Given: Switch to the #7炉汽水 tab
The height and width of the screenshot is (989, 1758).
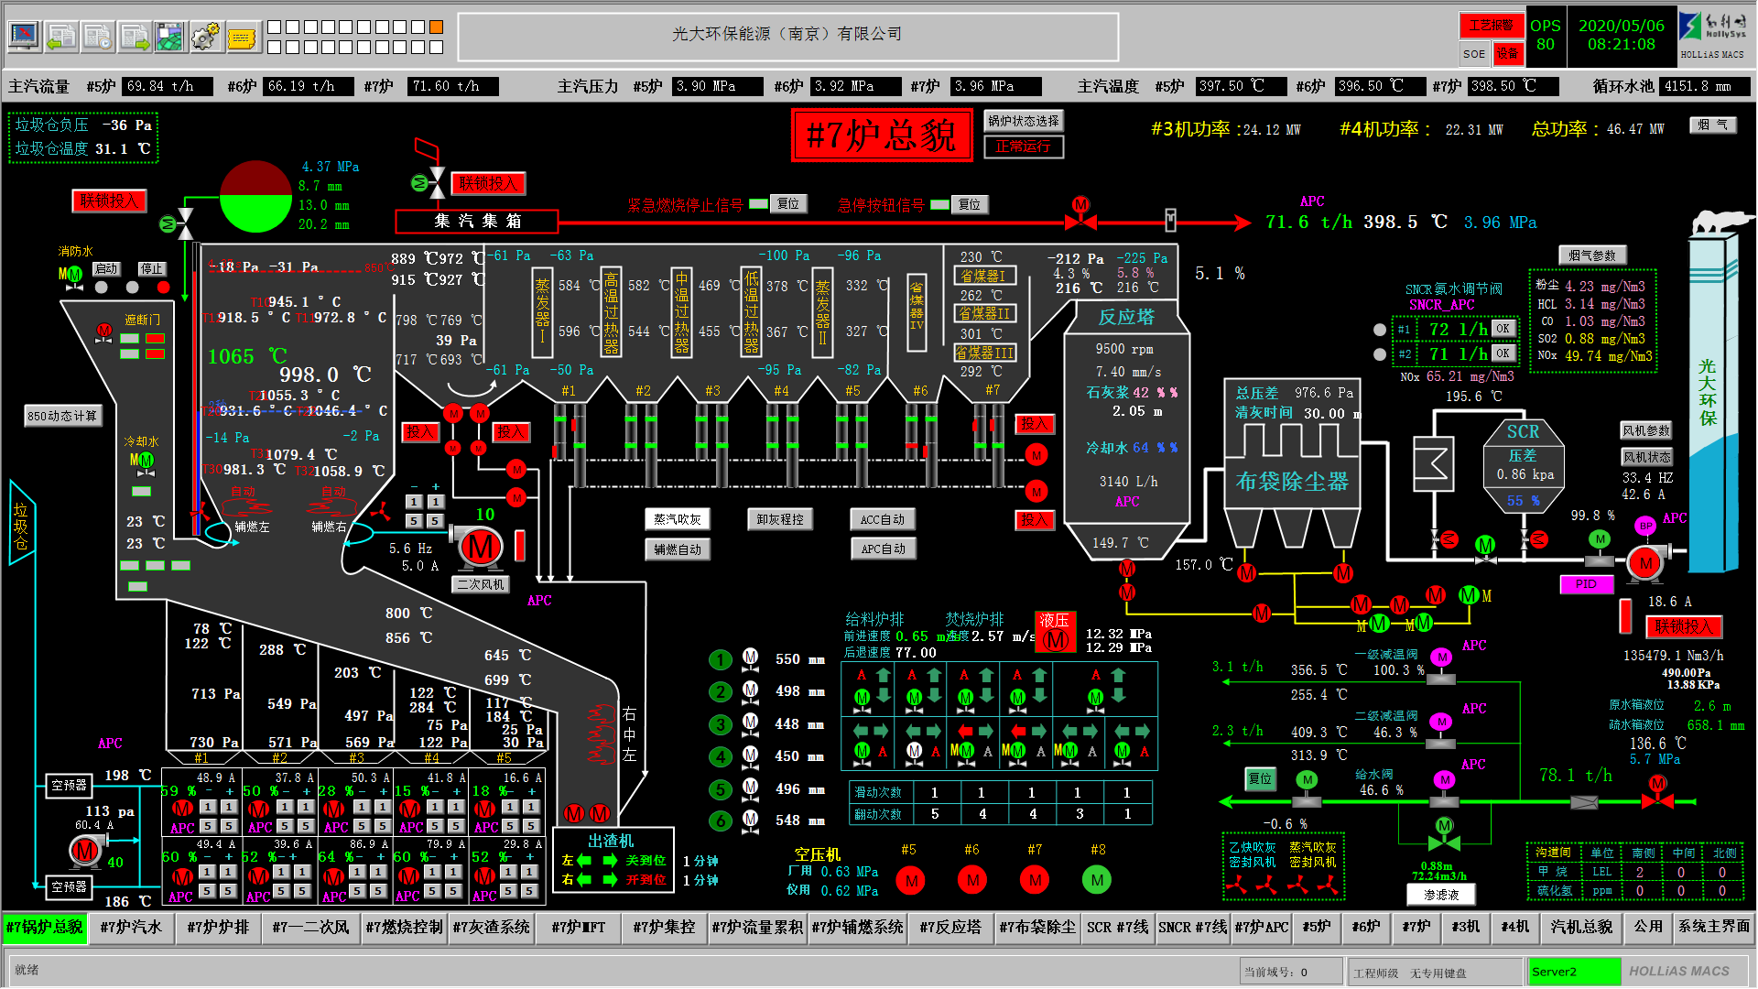Looking at the screenshot, I should [131, 927].
